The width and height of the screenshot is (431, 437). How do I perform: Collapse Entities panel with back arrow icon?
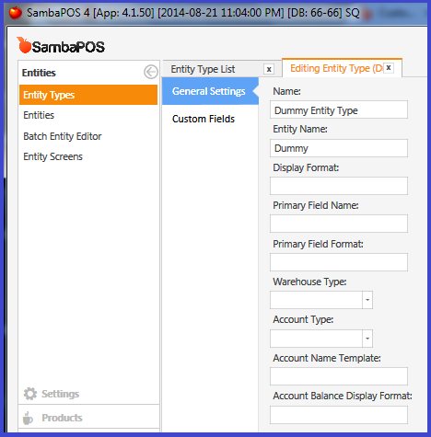(x=151, y=73)
